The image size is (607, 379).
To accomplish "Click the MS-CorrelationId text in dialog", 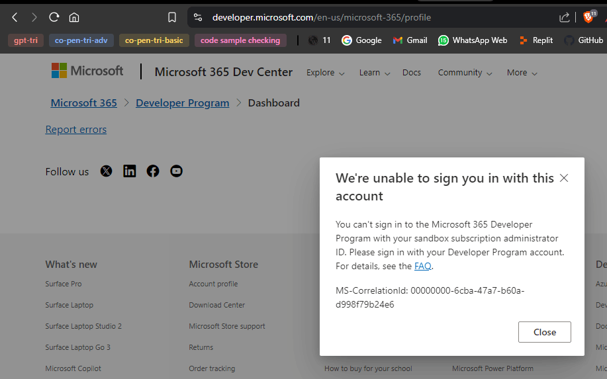I will pos(430,298).
